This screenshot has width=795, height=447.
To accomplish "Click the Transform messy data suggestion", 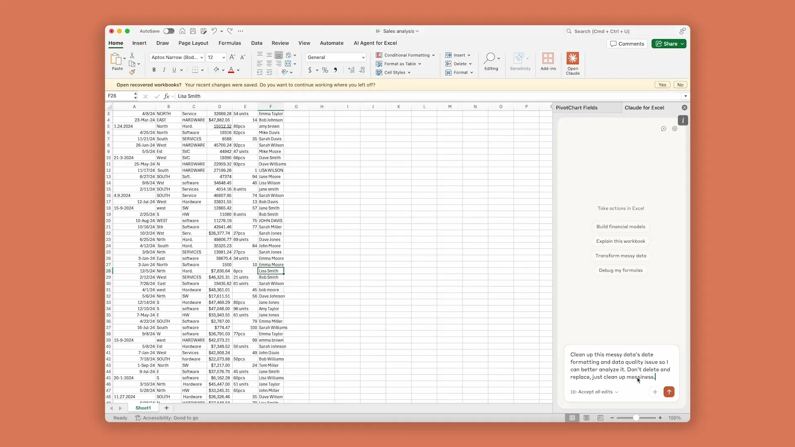I will tap(620, 256).
